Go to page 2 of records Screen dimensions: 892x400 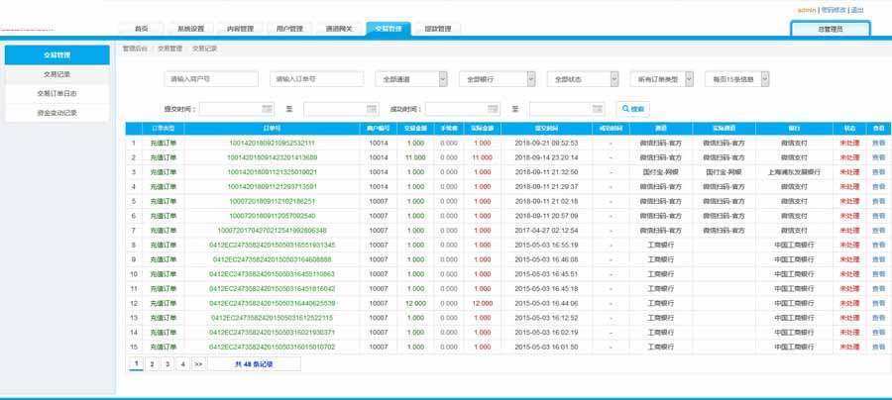[x=152, y=364]
